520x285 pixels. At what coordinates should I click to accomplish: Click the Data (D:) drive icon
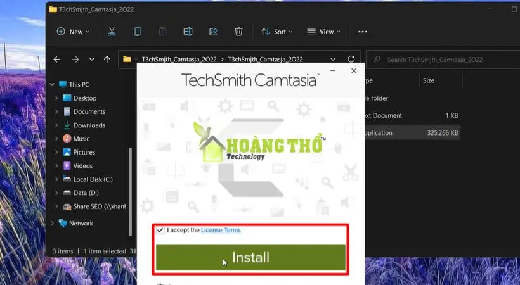point(67,193)
